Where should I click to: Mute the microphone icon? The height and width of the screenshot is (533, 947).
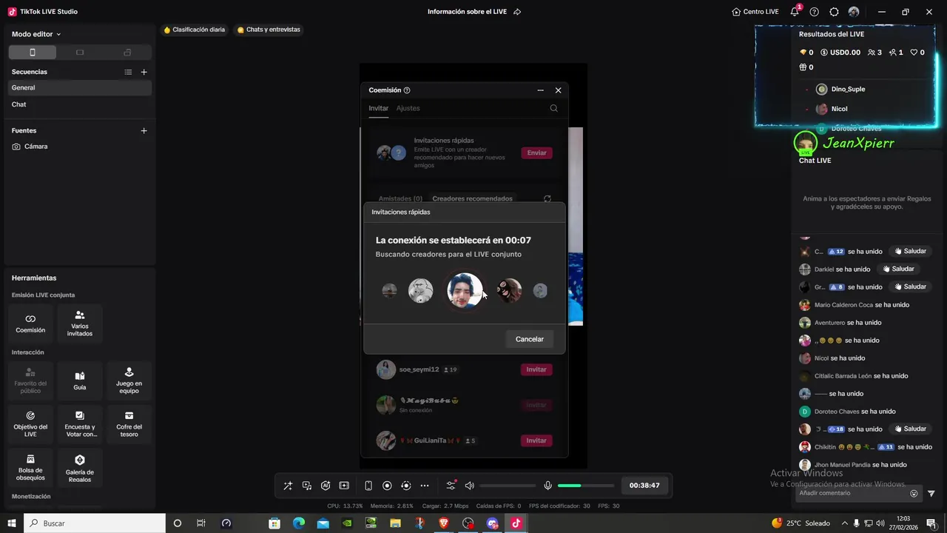[548, 486]
